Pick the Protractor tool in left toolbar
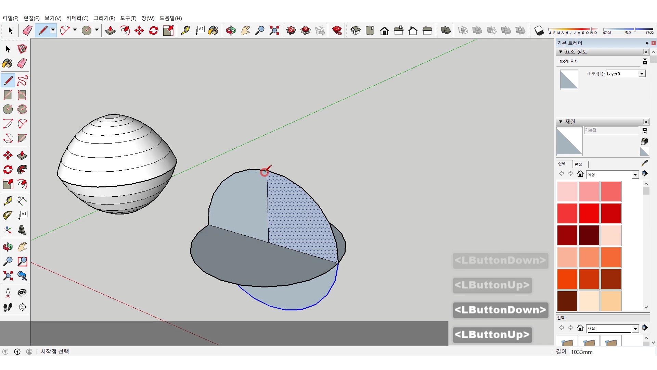The image size is (657, 370). click(x=8, y=215)
